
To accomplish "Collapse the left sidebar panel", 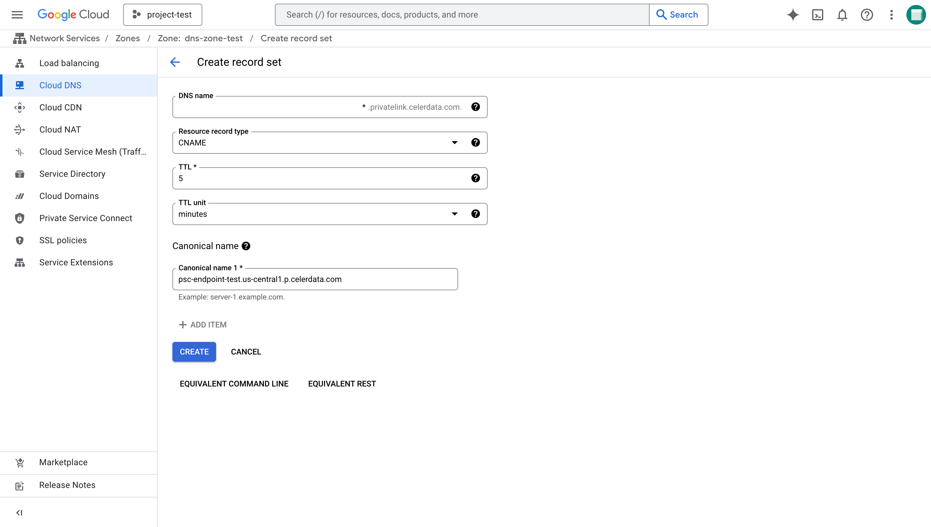I will [19, 513].
